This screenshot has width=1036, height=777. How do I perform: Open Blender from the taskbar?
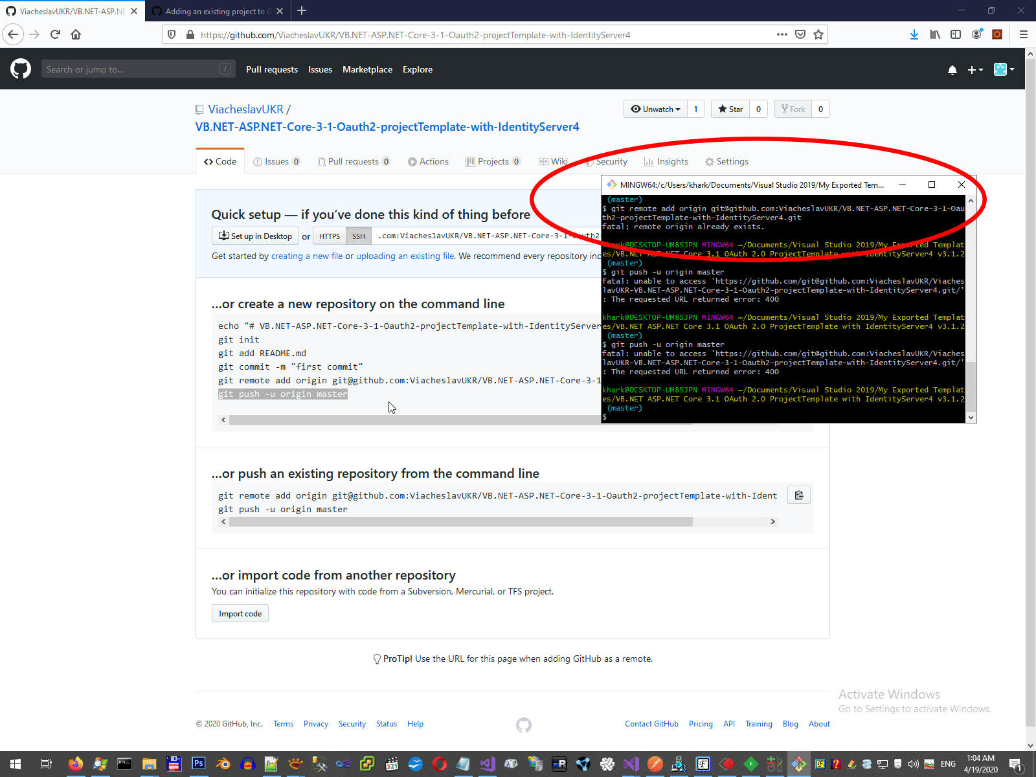point(223,764)
